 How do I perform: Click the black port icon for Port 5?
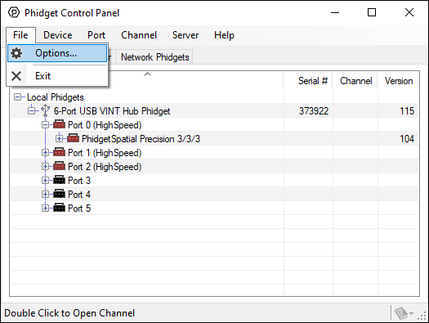(x=59, y=208)
